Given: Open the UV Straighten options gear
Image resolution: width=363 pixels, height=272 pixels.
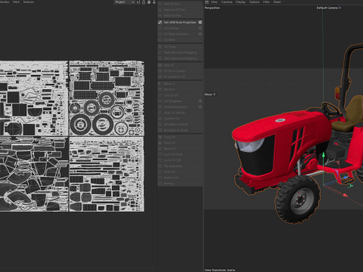Looking at the screenshot, I should [200, 101].
